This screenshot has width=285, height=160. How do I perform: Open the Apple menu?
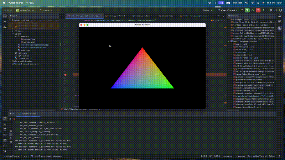pos(4,3)
